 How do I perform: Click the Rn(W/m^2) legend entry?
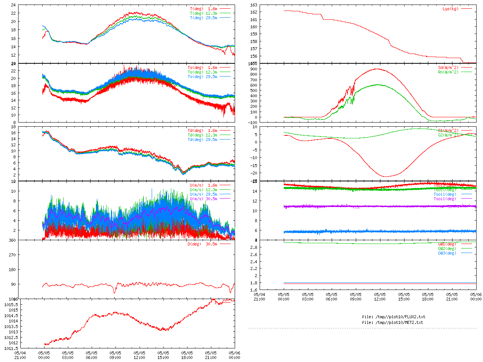(x=448, y=72)
